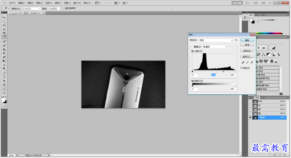This screenshot has width=291, height=158.
Task: Toggle Quick Mask mode icon
Action: (4, 106)
